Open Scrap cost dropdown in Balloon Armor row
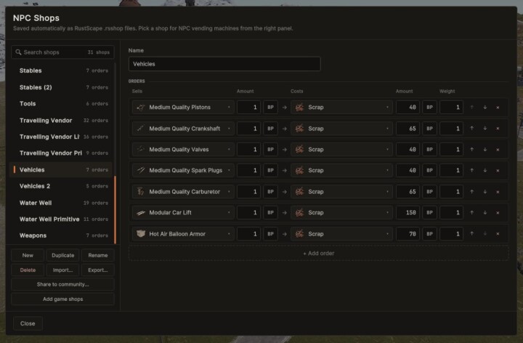Viewport: 523px width, 343px height. click(x=341, y=234)
